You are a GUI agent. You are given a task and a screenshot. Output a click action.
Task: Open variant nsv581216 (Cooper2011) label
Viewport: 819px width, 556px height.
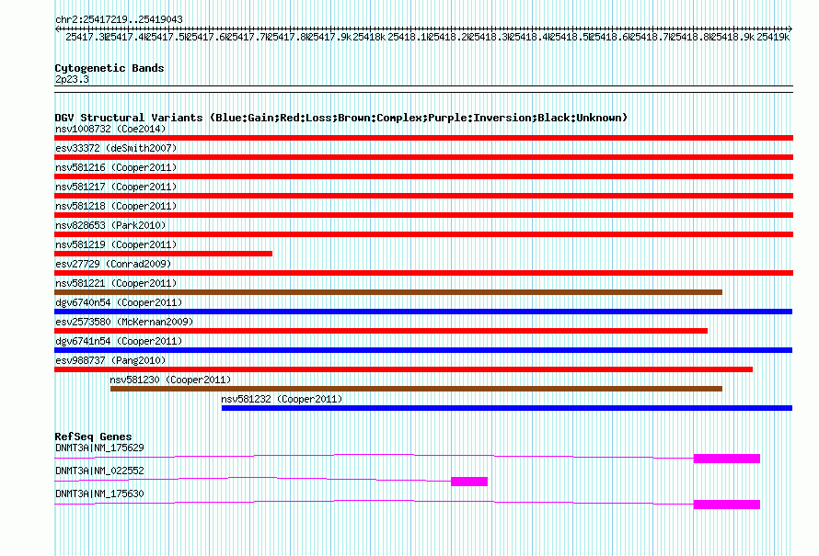pyautogui.click(x=116, y=167)
